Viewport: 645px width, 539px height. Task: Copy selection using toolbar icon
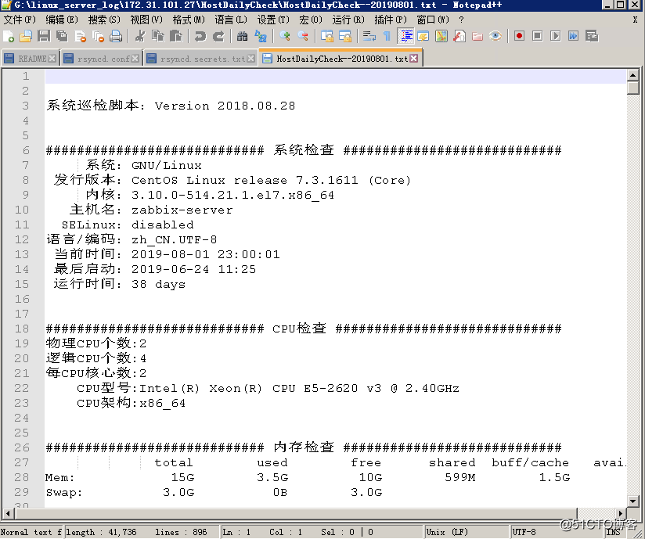click(158, 36)
